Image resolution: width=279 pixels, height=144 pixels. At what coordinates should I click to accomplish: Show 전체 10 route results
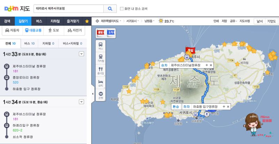point(10,43)
